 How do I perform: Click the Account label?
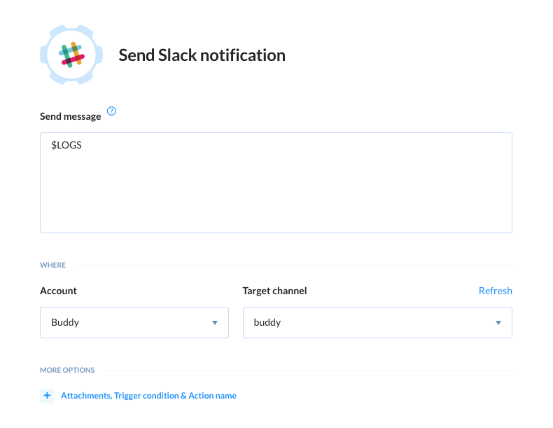click(x=58, y=291)
